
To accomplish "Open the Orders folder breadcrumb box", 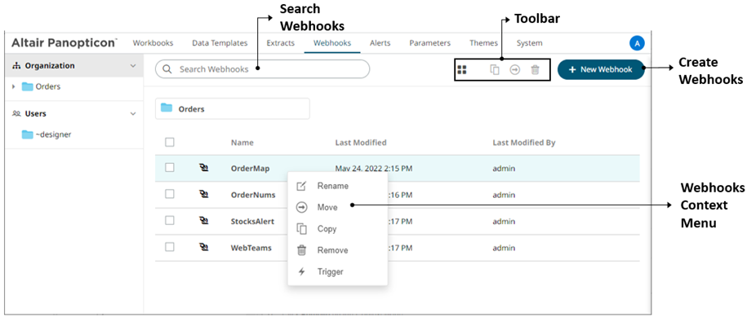I will click(x=233, y=109).
